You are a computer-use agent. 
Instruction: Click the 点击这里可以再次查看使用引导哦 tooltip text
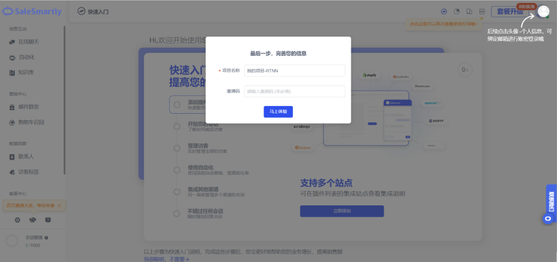point(444,24)
